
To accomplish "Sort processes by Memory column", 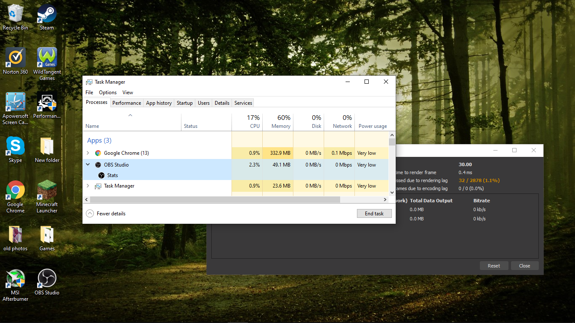I will pyautogui.click(x=278, y=122).
